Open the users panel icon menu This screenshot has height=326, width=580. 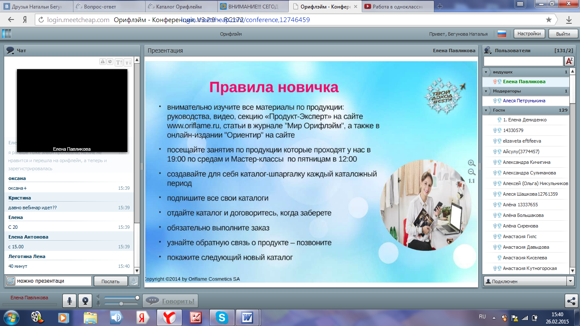click(x=488, y=50)
